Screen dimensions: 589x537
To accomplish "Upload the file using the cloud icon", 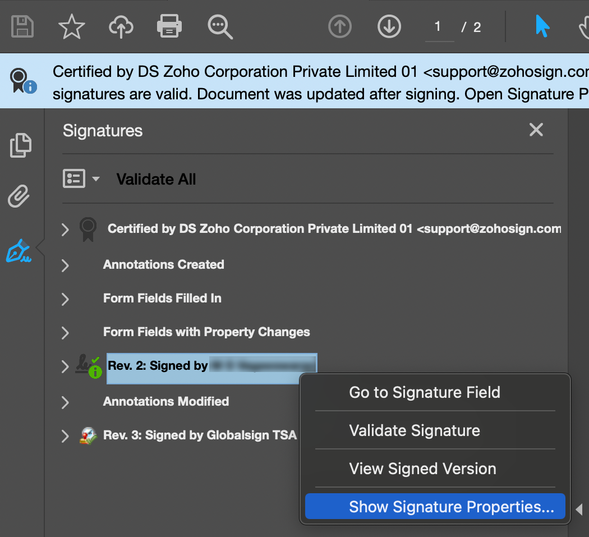I will coord(121,27).
